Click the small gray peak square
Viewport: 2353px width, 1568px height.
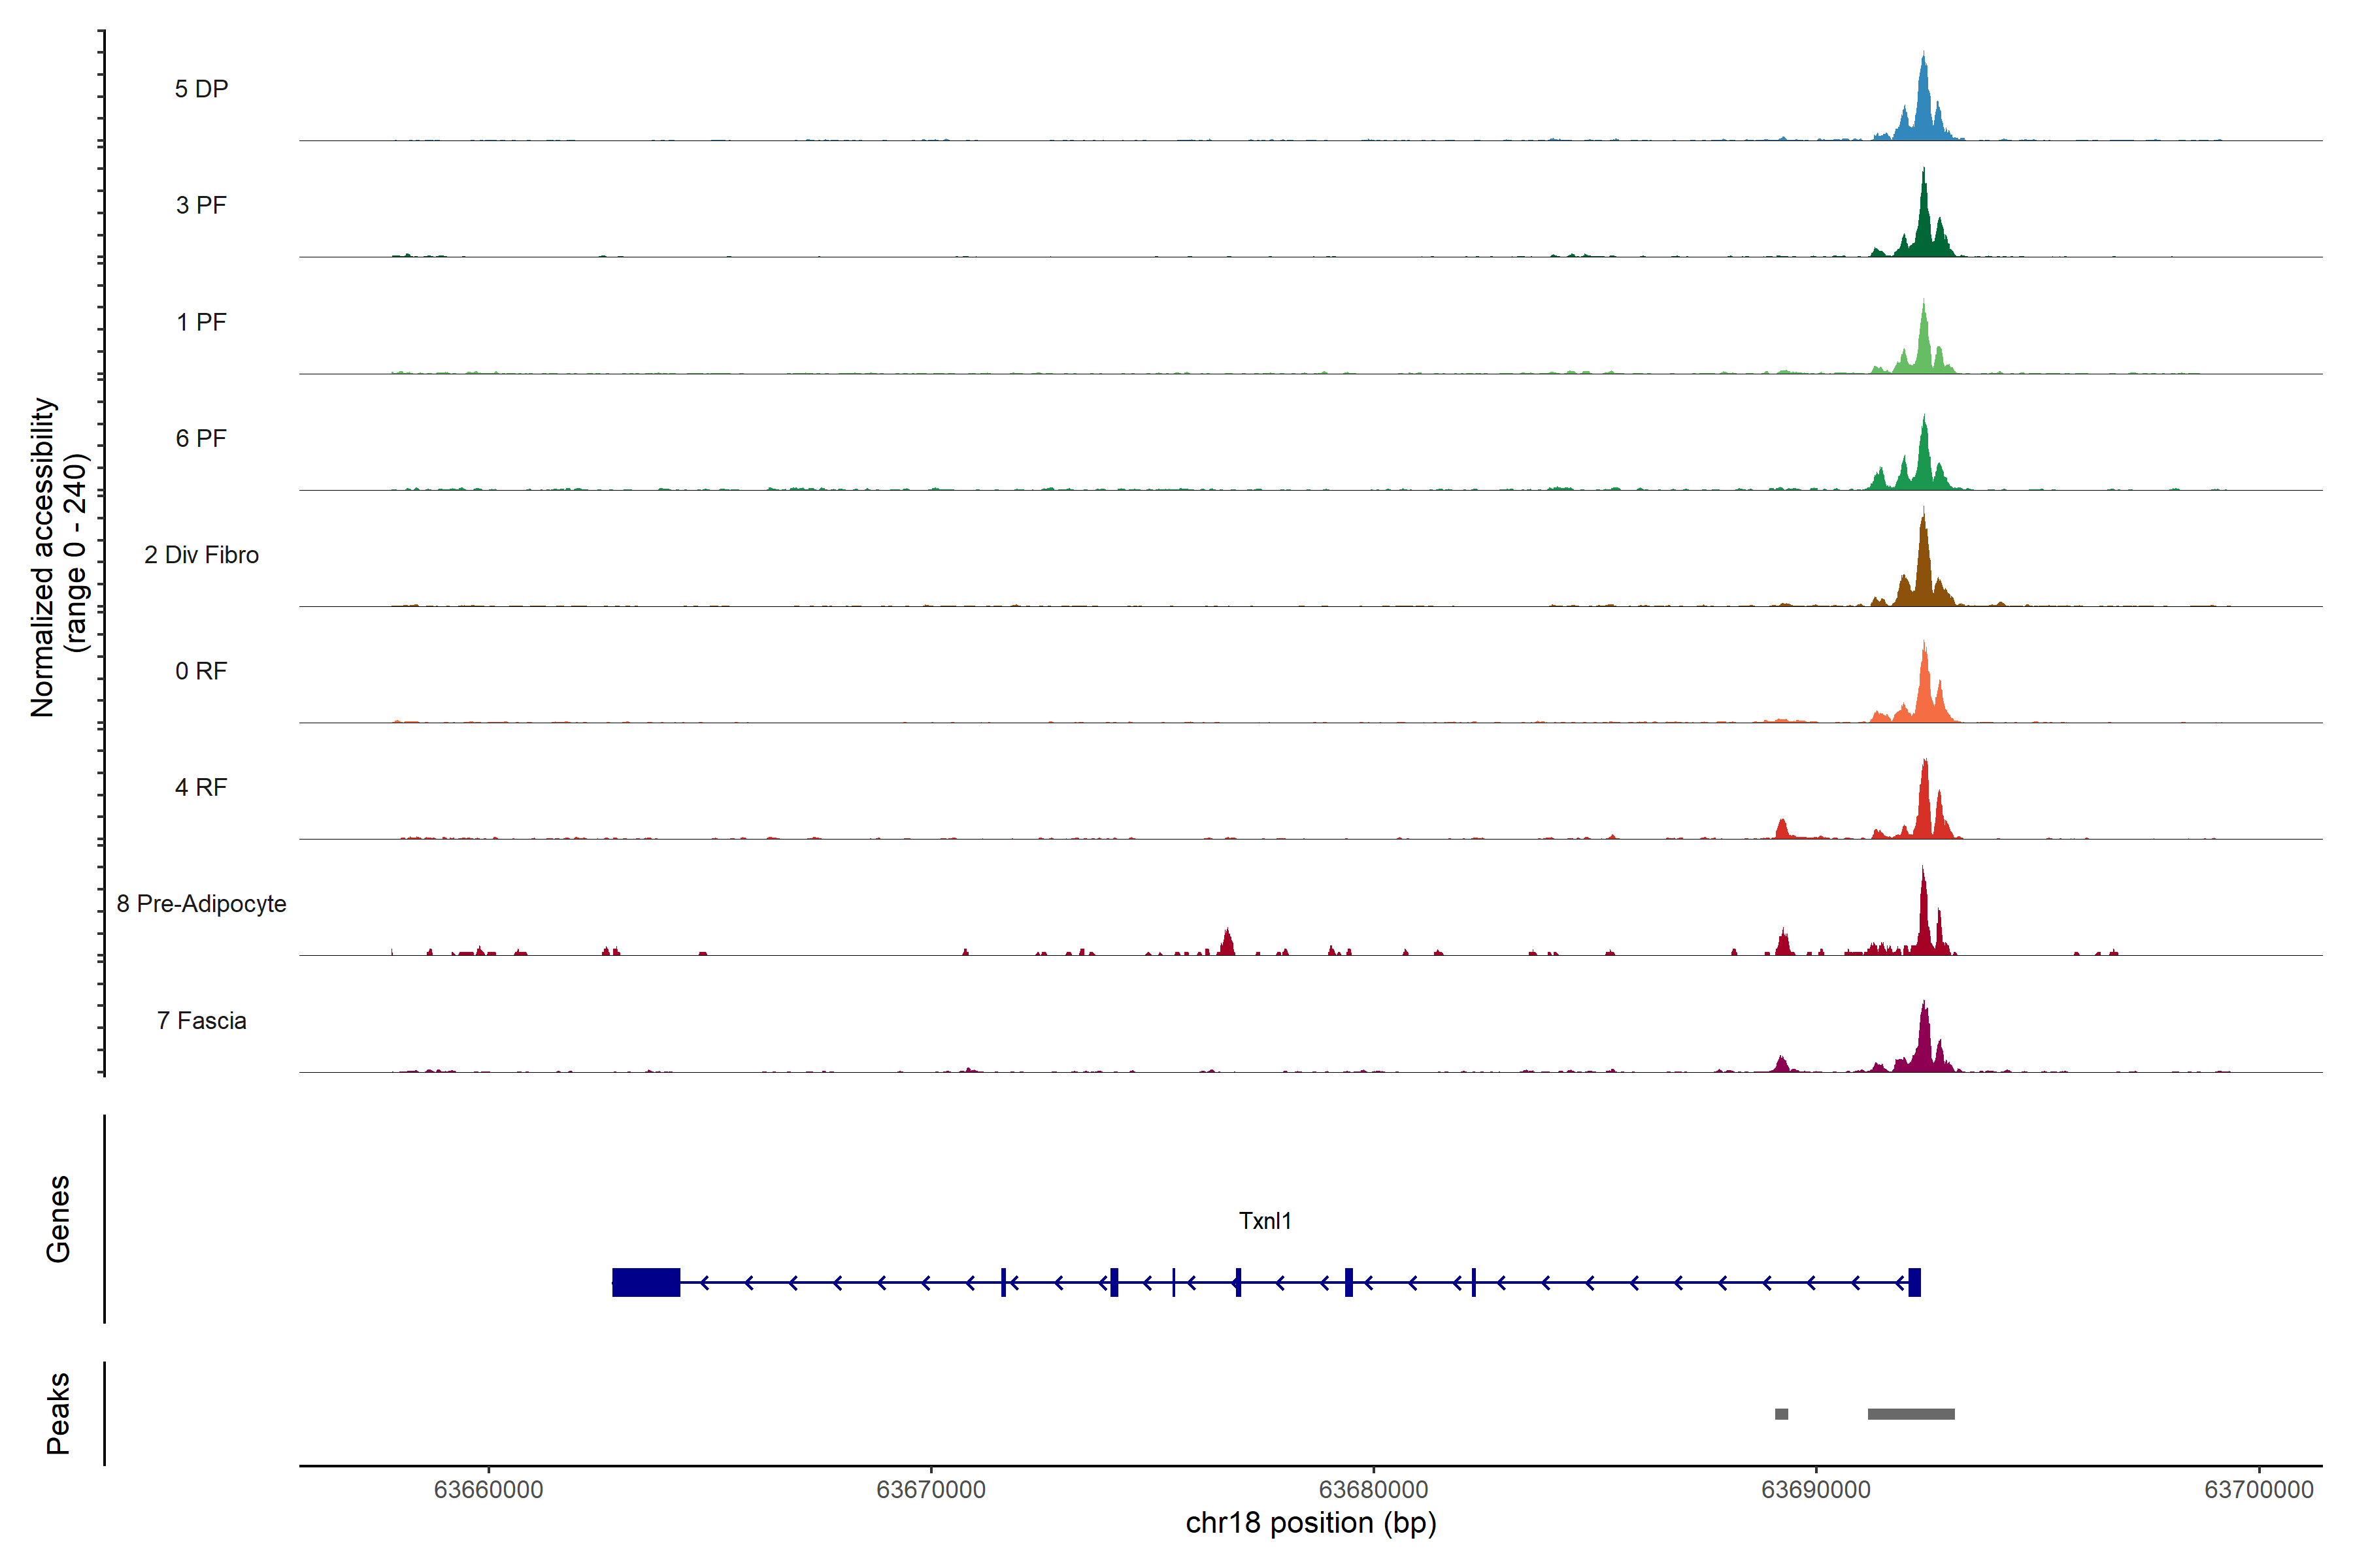tap(1780, 1414)
